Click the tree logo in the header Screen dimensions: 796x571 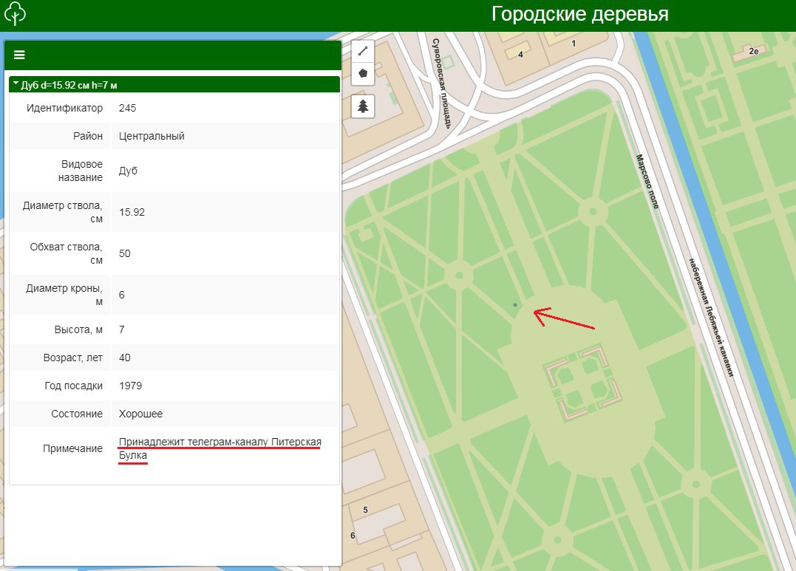coord(15,14)
